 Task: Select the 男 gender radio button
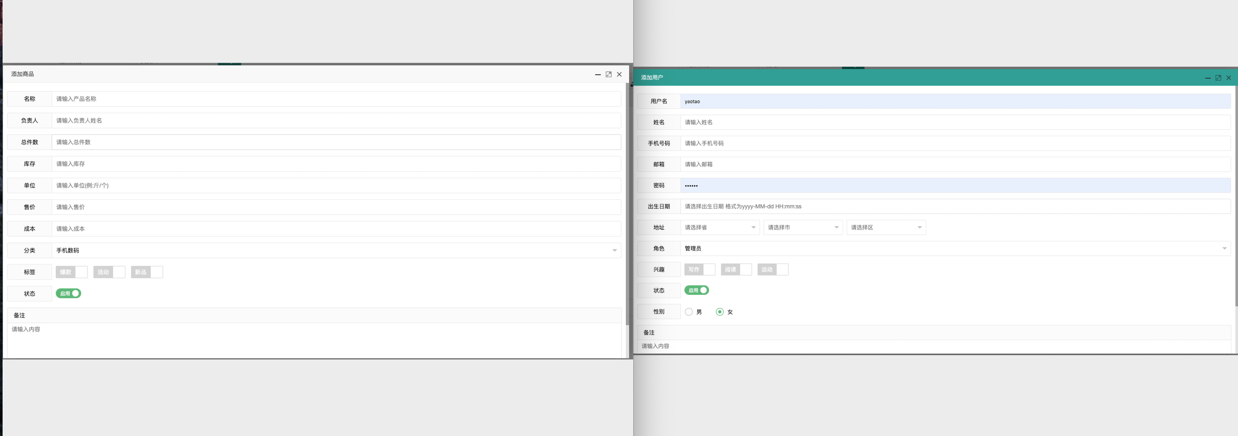pos(689,312)
